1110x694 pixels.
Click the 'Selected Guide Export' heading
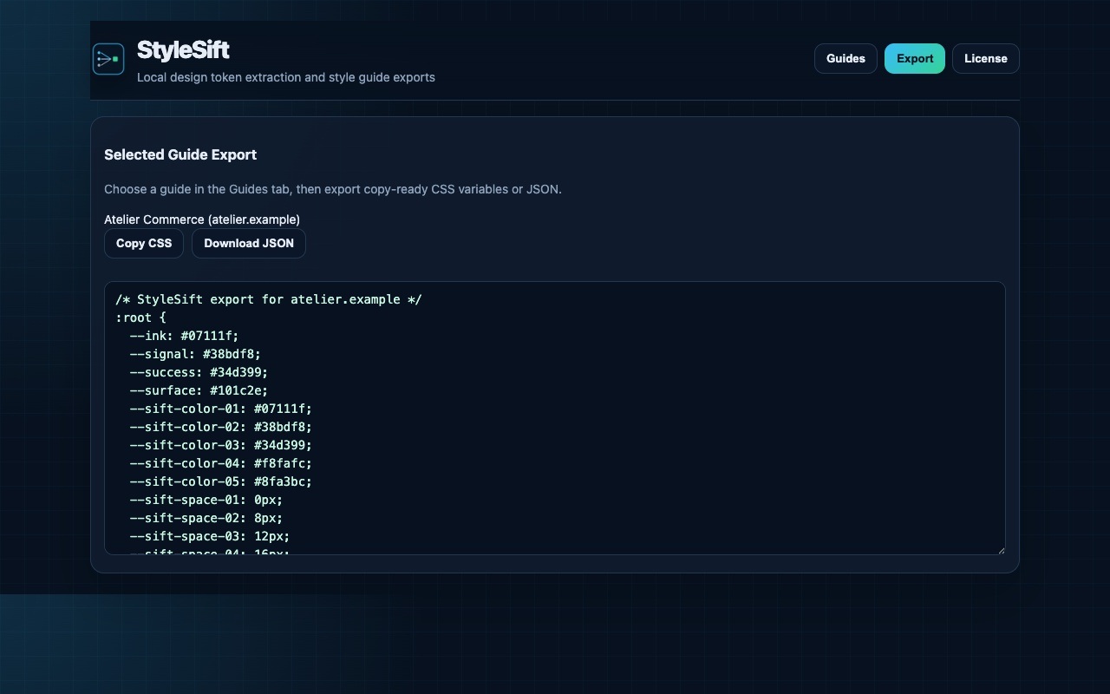point(180,154)
